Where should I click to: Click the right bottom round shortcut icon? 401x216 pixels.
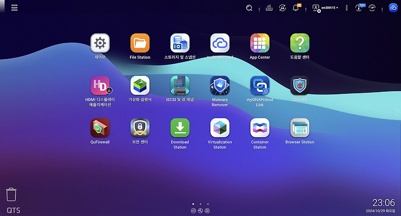[207, 211]
